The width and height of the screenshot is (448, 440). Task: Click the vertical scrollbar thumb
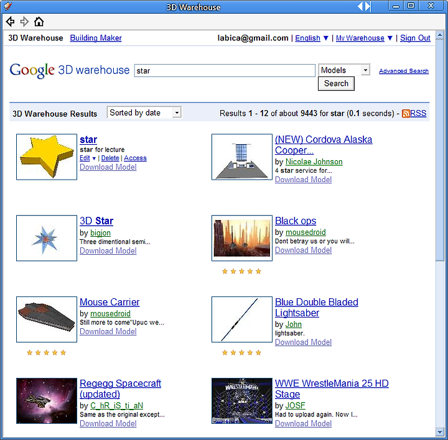440,150
